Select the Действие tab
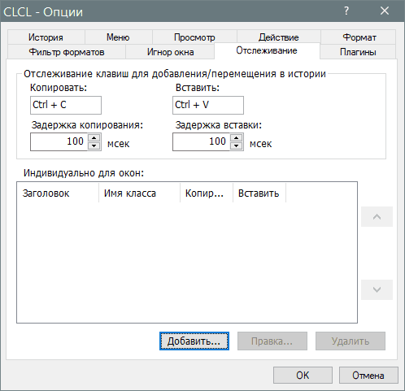Image resolution: width=405 pixels, height=391 pixels. tap(278, 37)
